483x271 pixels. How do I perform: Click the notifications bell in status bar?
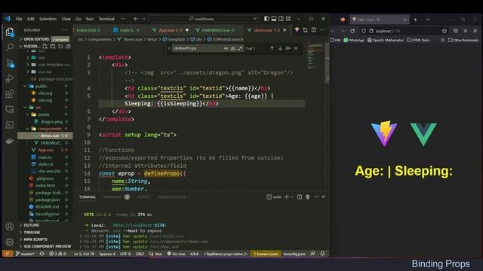[322, 254]
